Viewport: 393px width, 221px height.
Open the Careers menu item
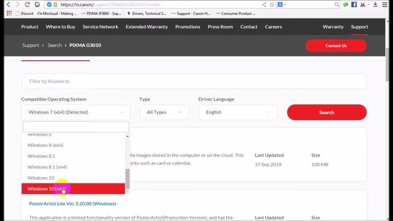(273, 27)
